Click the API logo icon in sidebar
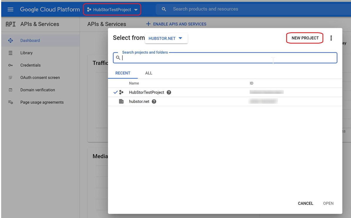Viewport: 351px width, 218px height. [11, 24]
